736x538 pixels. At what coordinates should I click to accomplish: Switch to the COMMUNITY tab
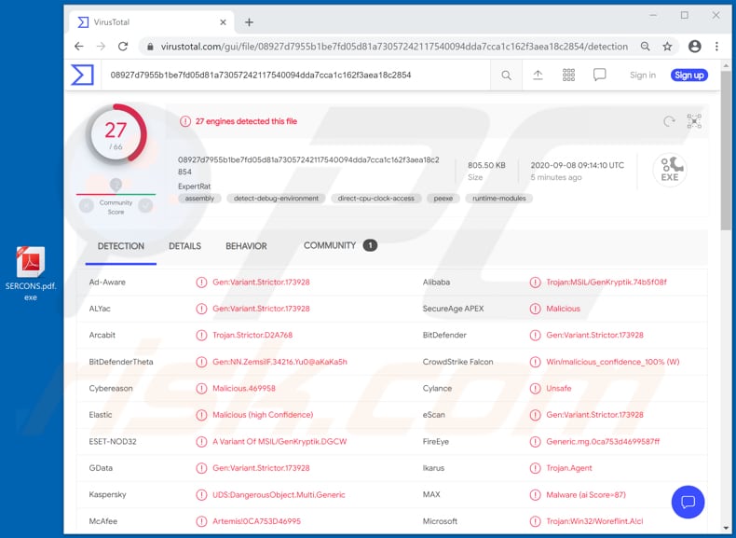[340, 245]
